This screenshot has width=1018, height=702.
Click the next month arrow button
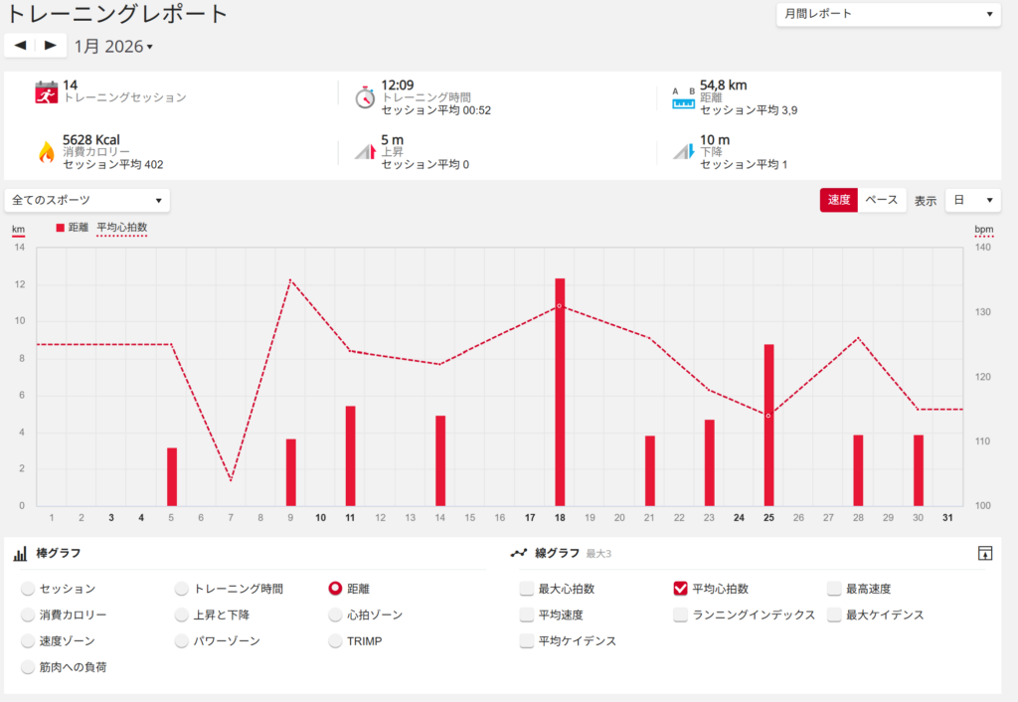tap(51, 46)
